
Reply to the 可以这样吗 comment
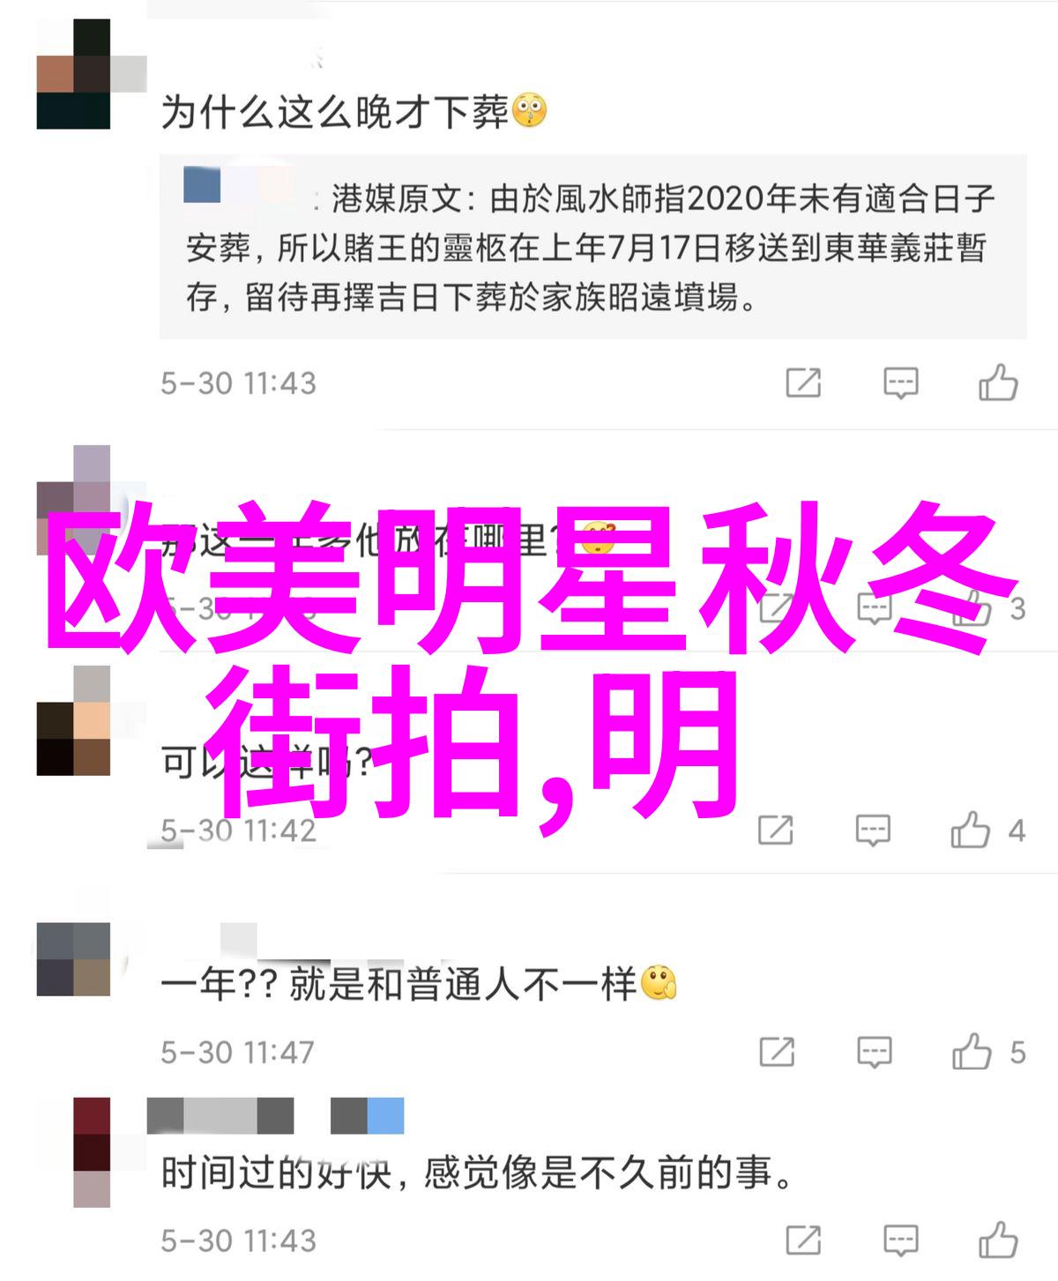point(873,830)
